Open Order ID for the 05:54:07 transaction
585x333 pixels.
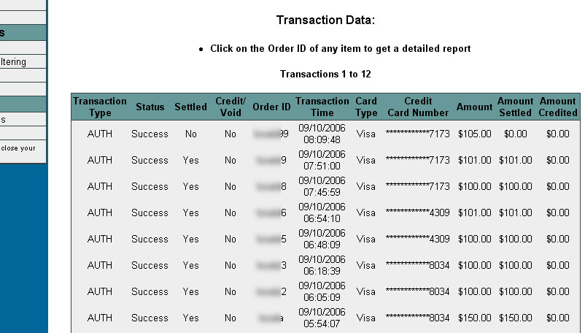[x=271, y=318]
